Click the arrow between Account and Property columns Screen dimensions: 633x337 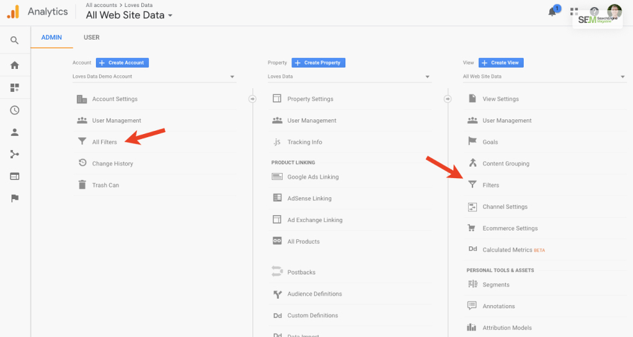pyautogui.click(x=253, y=99)
